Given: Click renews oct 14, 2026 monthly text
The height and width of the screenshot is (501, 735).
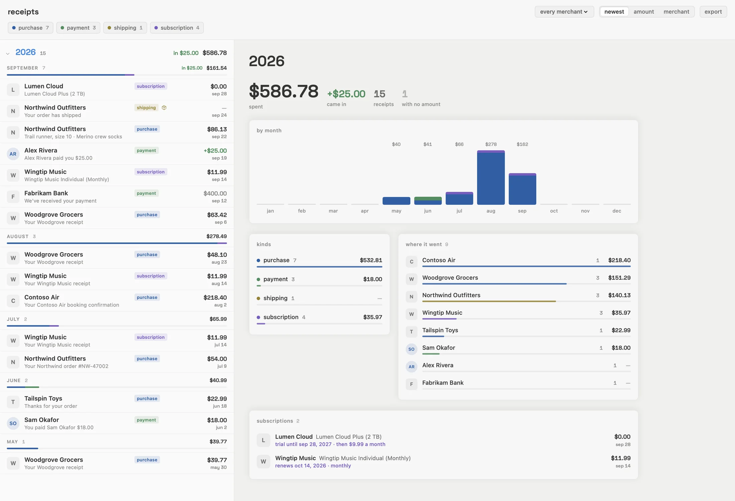Looking at the screenshot, I should click(x=313, y=466).
